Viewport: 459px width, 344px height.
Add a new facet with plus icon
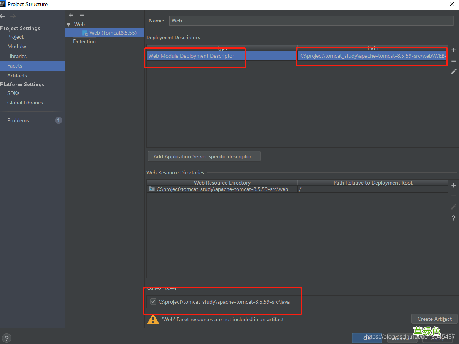click(x=71, y=15)
